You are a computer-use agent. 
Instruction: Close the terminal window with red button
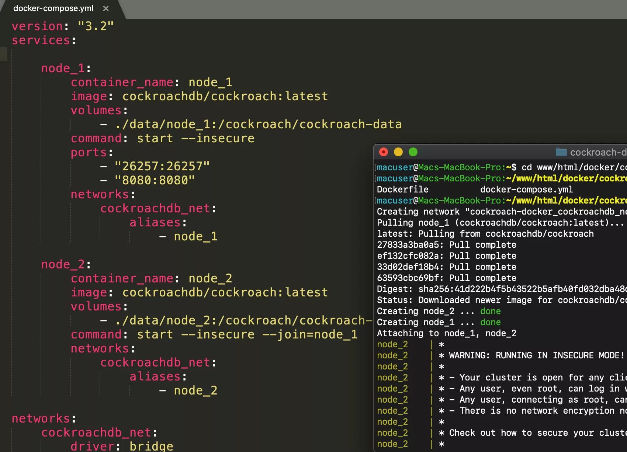tap(384, 152)
